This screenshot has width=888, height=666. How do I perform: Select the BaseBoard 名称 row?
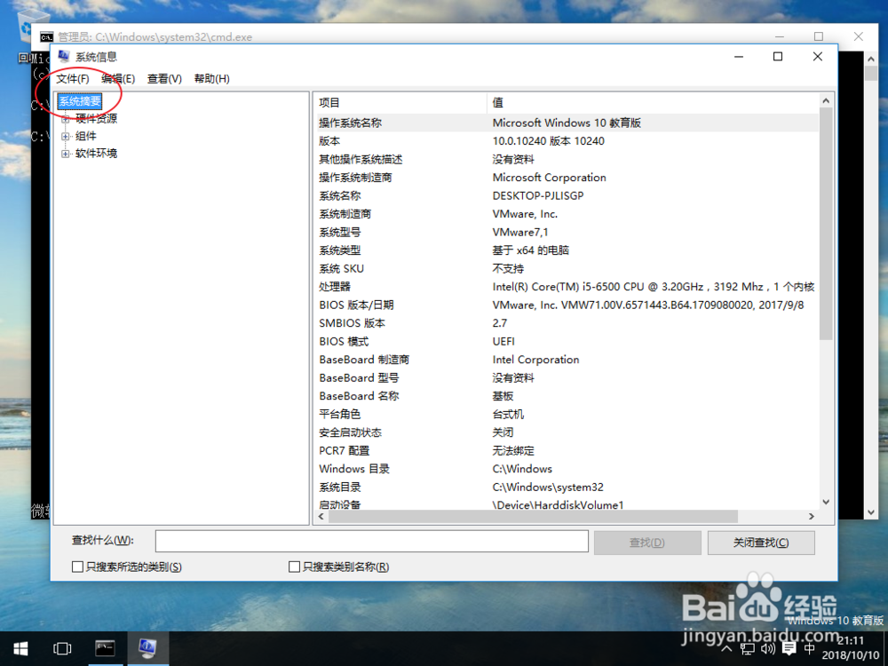pos(567,396)
